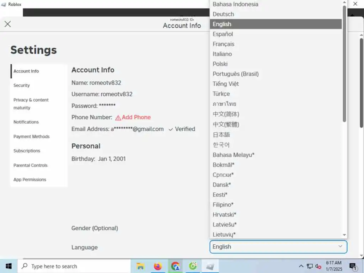The height and width of the screenshot is (273, 364).
Task: Click the settings page scrollbar thumb
Action: point(362,83)
